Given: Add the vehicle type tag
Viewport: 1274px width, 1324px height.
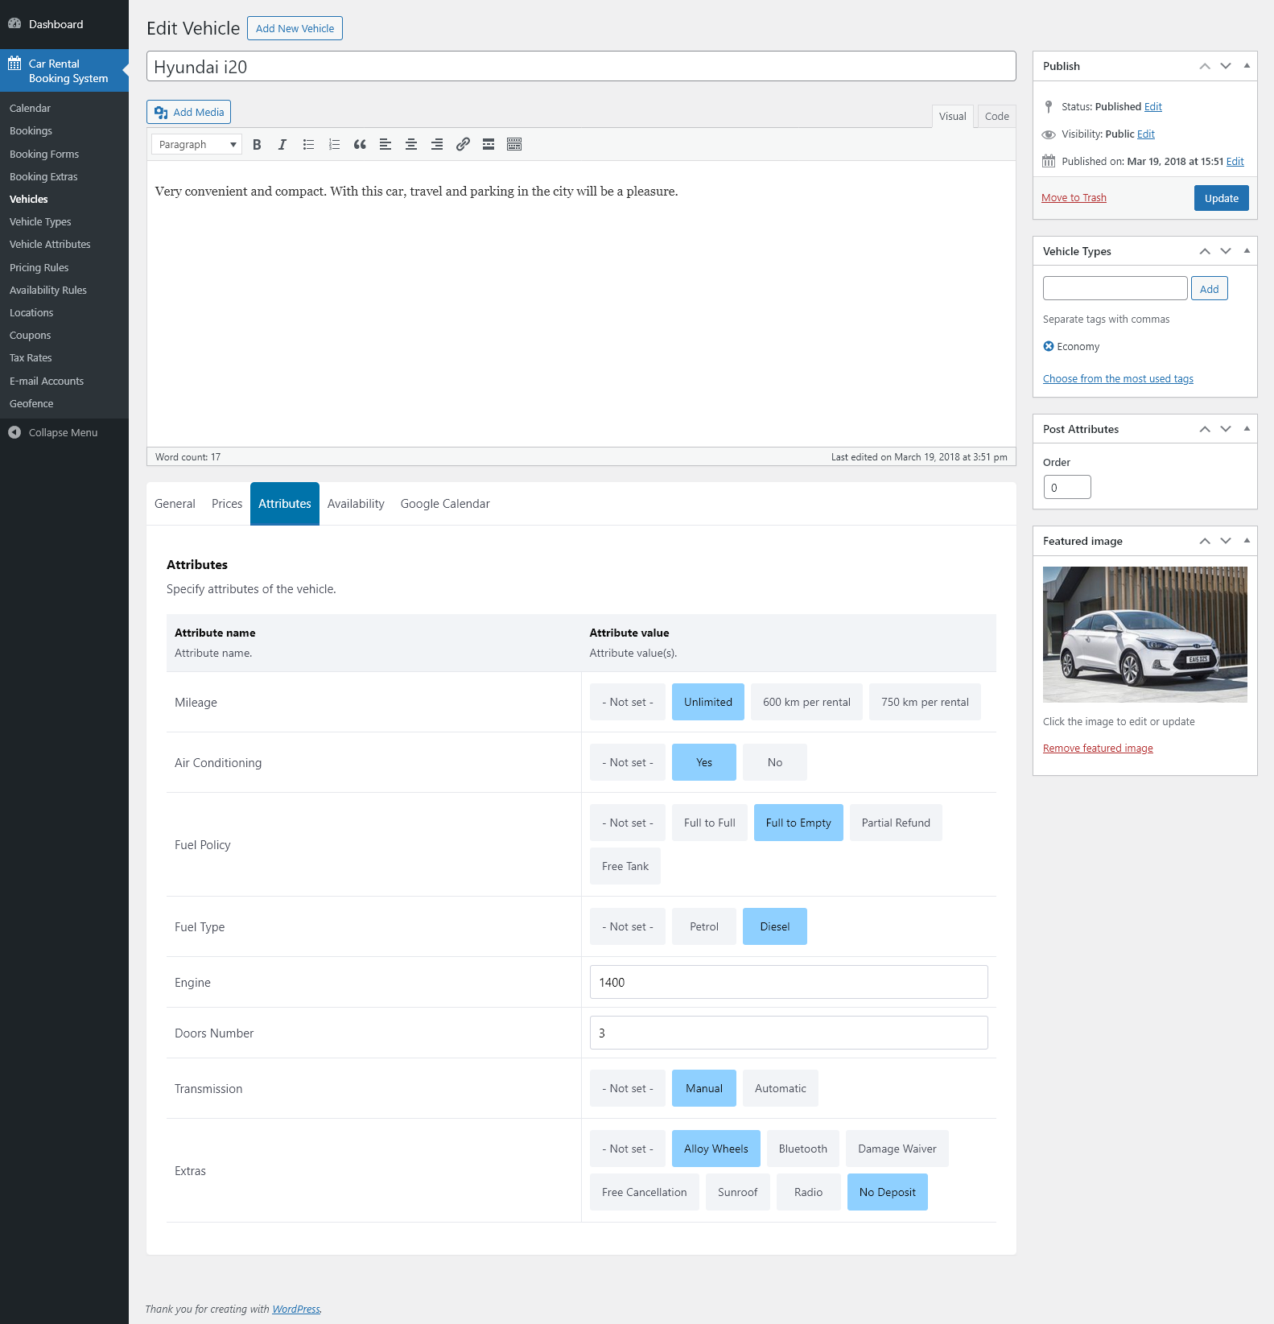Looking at the screenshot, I should pos(1210,289).
